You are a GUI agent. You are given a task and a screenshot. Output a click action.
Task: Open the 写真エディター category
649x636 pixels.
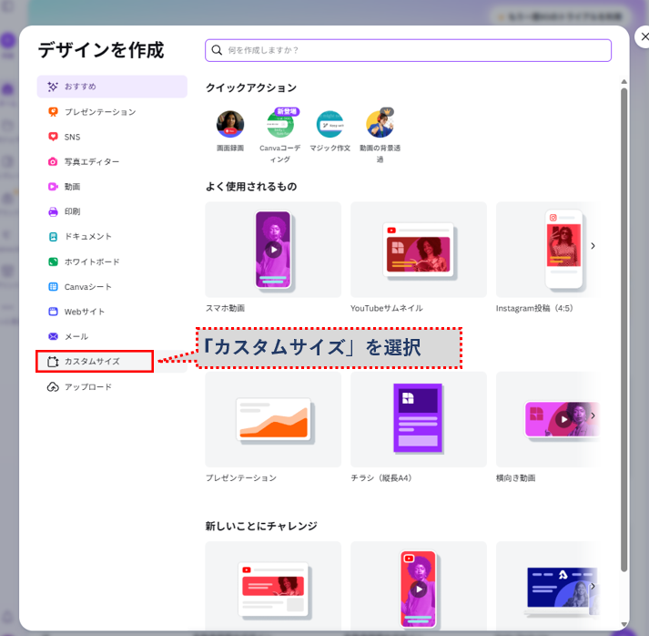(91, 162)
